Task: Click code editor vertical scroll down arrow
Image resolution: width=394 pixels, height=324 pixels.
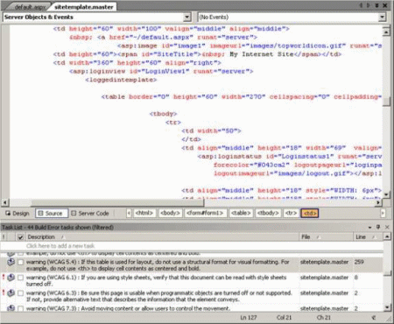Action: (386, 194)
